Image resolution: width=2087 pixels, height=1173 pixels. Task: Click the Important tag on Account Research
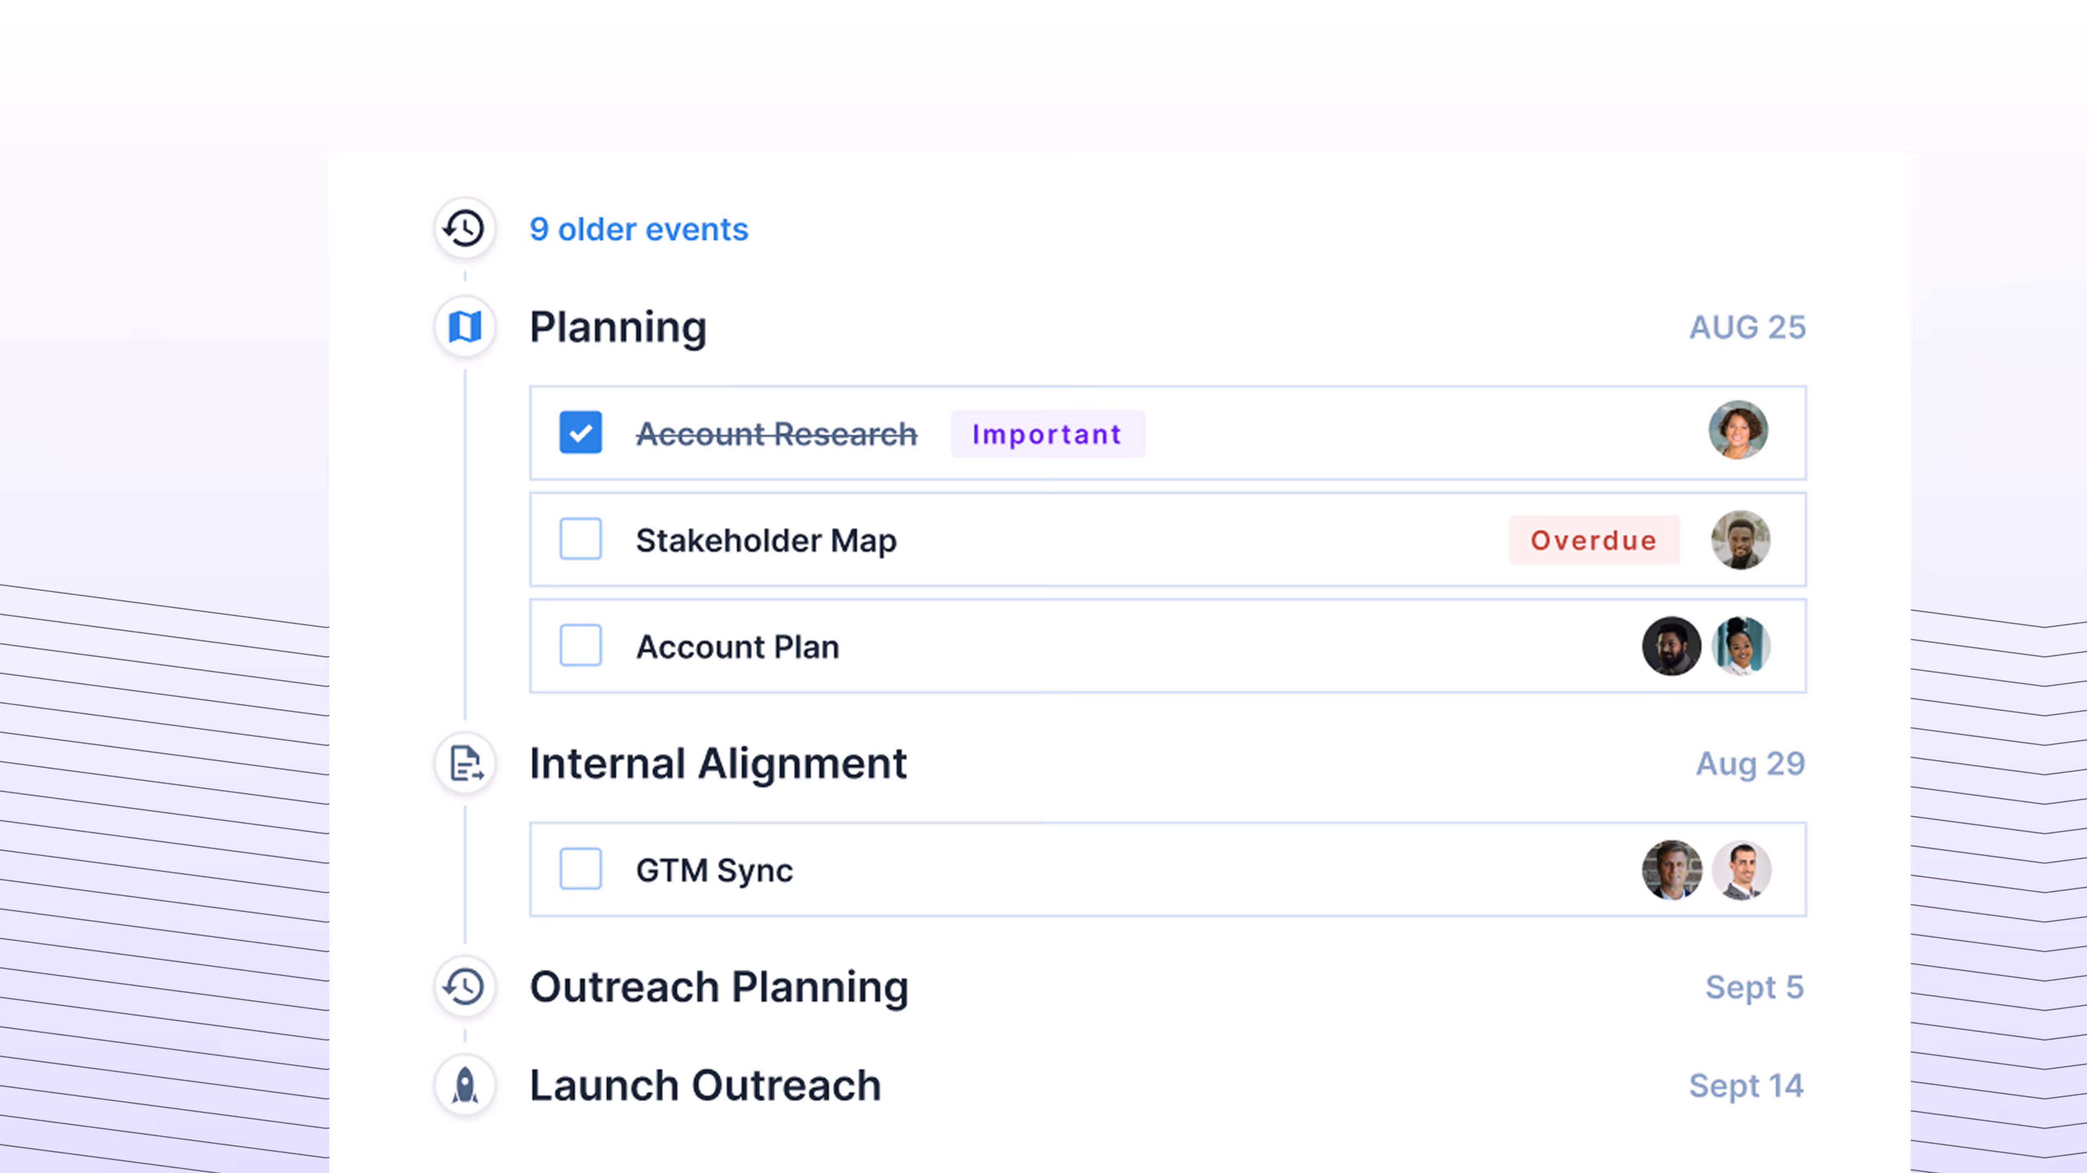[x=1047, y=434]
